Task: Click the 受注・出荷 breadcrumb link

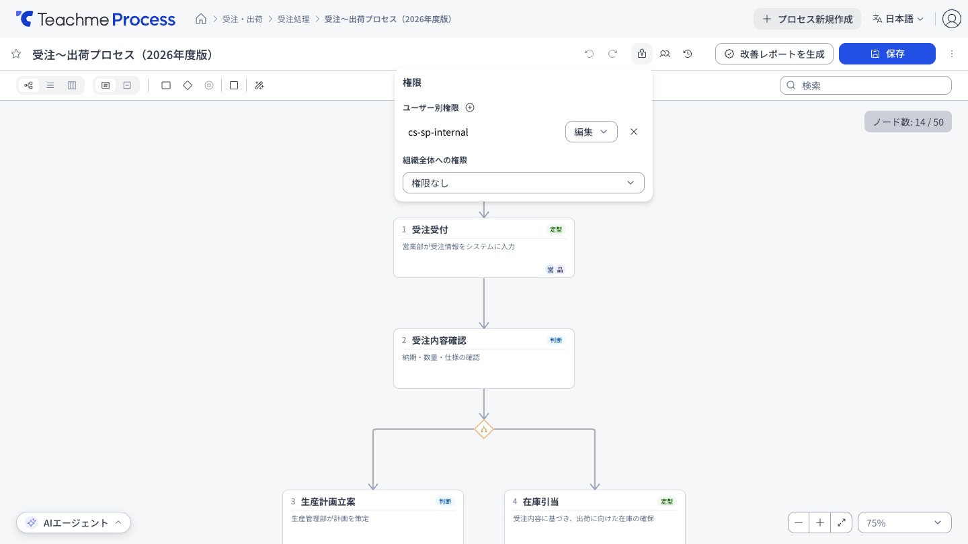Action: (x=243, y=19)
